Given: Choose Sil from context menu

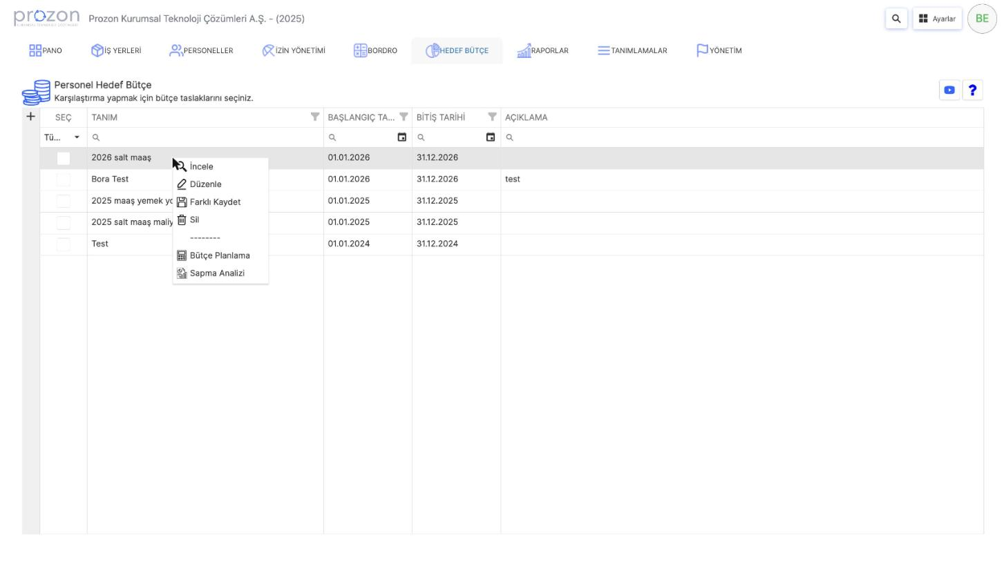Looking at the screenshot, I should [x=220, y=220].
